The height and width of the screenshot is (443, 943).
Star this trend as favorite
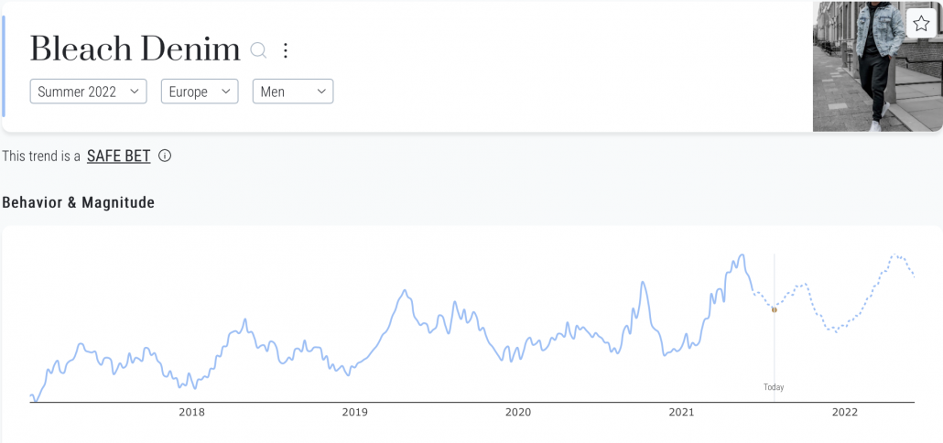[921, 24]
